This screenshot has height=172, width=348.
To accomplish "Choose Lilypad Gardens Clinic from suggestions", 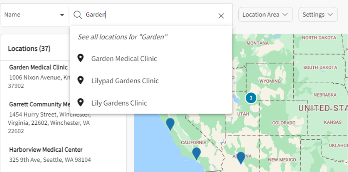I will (125, 81).
